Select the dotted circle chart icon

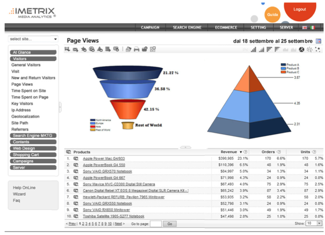tap(310, 49)
